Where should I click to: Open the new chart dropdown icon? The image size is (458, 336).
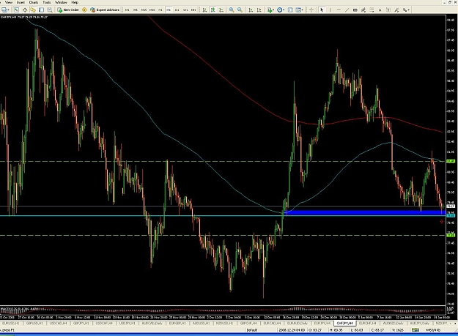point(5,10)
